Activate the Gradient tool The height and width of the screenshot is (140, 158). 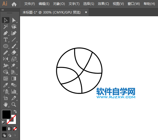[14, 79]
